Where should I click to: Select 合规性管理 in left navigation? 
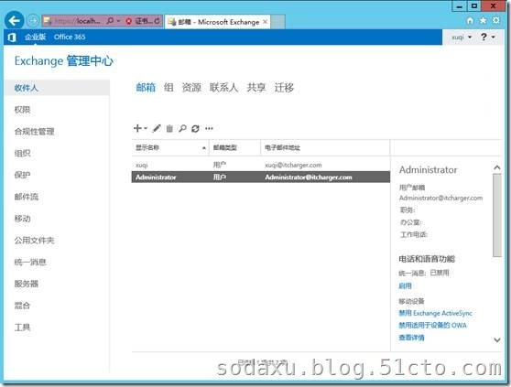pyautogui.click(x=34, y=132)
